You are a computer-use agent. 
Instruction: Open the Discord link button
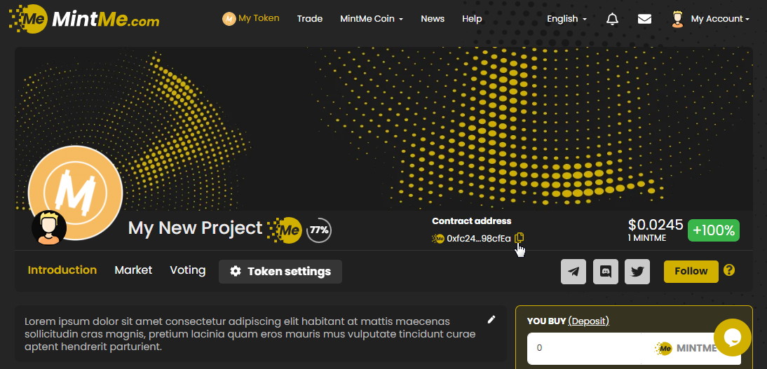606,272
